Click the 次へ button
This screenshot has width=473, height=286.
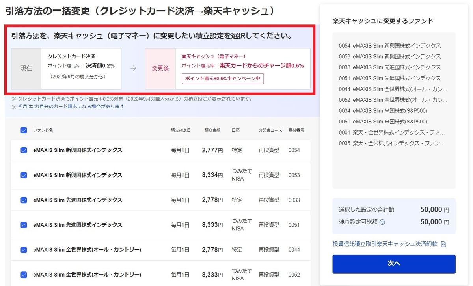coord(394,264)
